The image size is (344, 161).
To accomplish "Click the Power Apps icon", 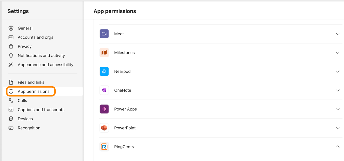I will [104, 109].
